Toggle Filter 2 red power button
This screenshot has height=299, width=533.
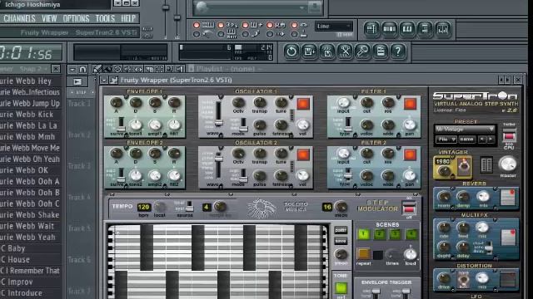tap(410, 154)
